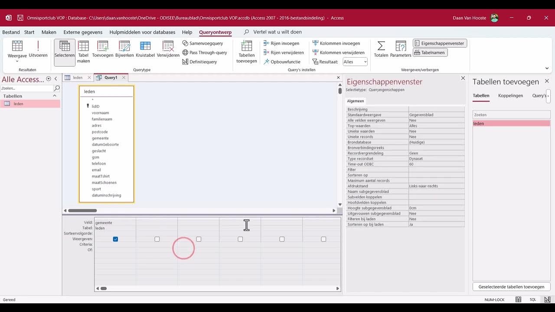Switch to design view in status bar
This screenshot has height=312, width=555.
click(548, 299)
